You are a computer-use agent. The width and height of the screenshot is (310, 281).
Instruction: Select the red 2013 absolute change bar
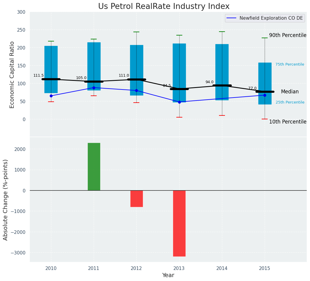click(x=179, y=223)
